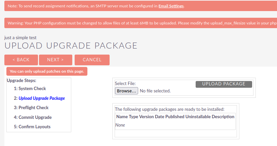Click the 'No file selected.' file field
This screenshot has height=146, width=277.
(155, 91)
